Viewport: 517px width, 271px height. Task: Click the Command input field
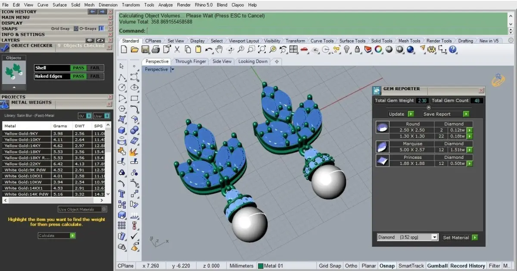click(x=327, y=31)
